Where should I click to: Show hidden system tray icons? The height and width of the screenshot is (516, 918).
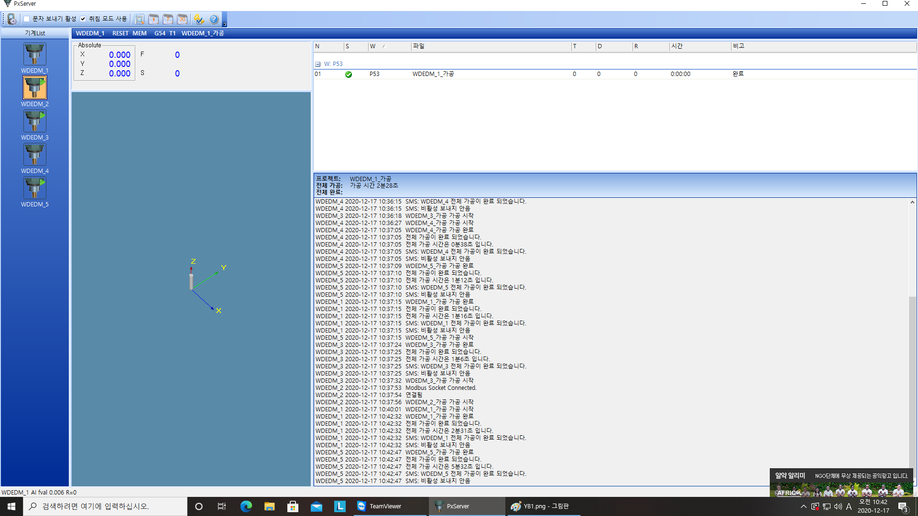coord(803,506)
